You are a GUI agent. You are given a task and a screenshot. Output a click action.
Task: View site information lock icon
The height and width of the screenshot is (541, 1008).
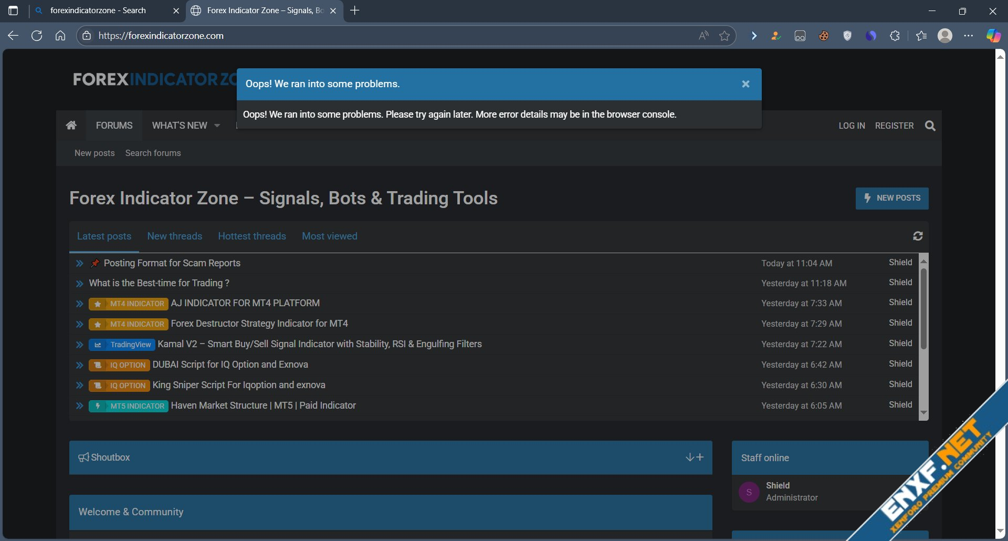point(87,36)
